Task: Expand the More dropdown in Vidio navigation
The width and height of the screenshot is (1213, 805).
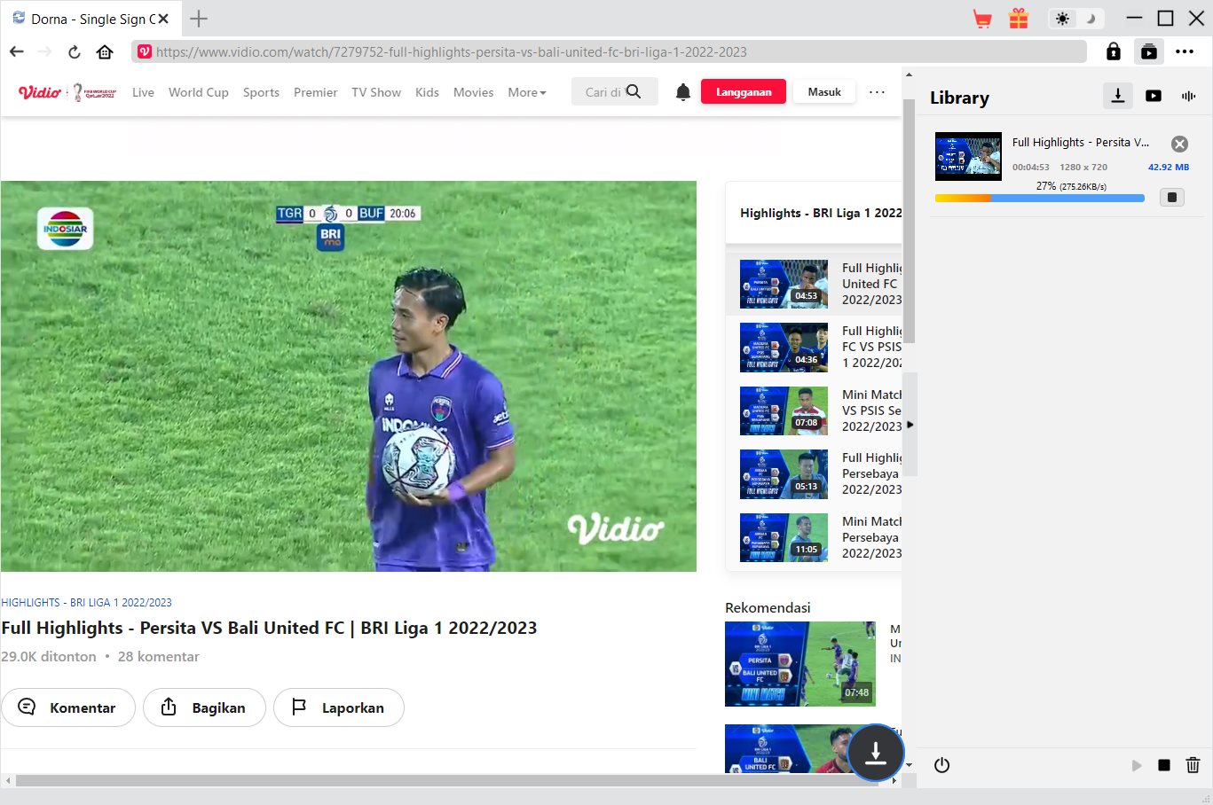Action: click(x=526, y=92)
